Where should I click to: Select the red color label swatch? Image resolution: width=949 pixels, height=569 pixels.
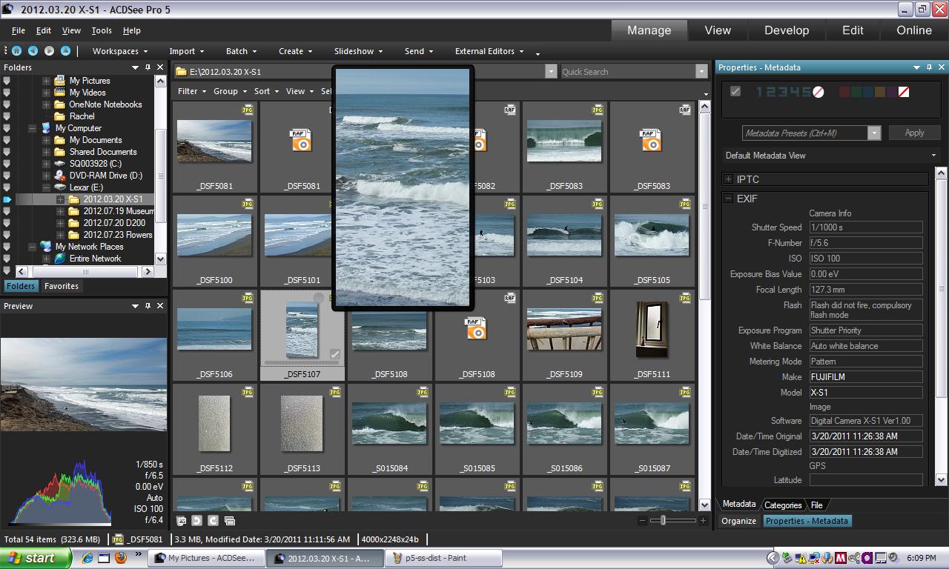point(844,92)
